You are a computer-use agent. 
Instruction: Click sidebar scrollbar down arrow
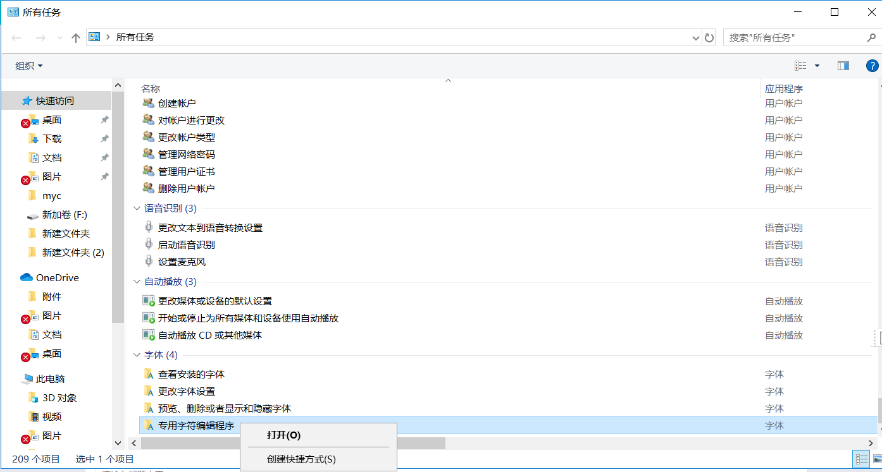click(x=118, y=444)
